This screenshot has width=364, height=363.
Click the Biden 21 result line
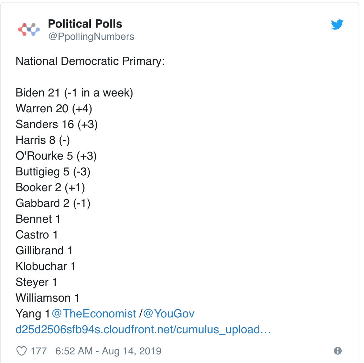point(74,93)
